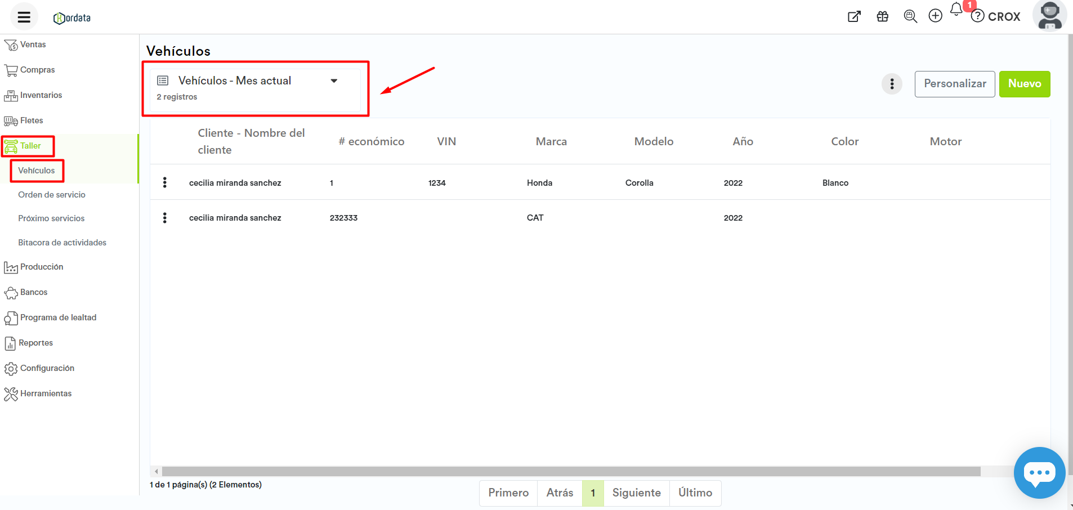Click the Personalizar button

954,84
